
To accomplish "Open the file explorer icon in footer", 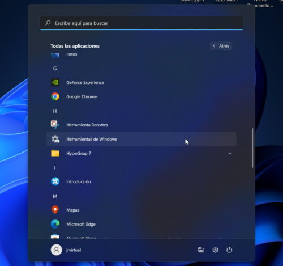I will [x=201, y=250].
